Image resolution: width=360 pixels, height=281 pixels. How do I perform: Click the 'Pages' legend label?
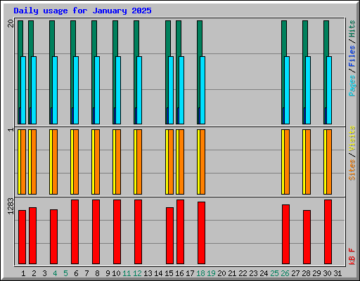(352, 86)
